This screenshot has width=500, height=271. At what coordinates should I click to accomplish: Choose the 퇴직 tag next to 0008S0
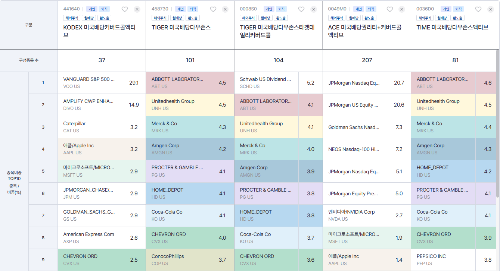tap(282, 9)
